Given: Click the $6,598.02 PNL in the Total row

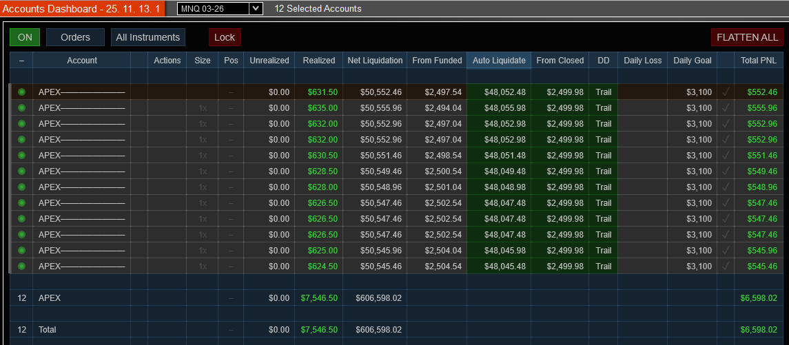Looking at the screenshot, I should (759, 329).
